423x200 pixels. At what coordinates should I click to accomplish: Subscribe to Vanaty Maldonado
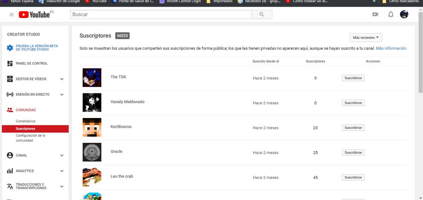353,103
